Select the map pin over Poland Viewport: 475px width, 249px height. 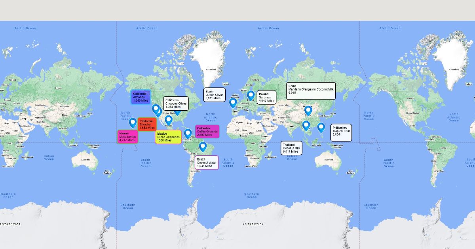point(251,95)
